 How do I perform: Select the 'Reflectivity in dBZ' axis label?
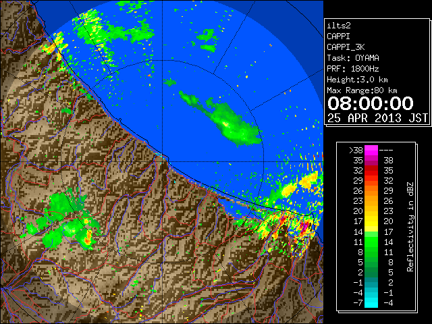point(410,227)
